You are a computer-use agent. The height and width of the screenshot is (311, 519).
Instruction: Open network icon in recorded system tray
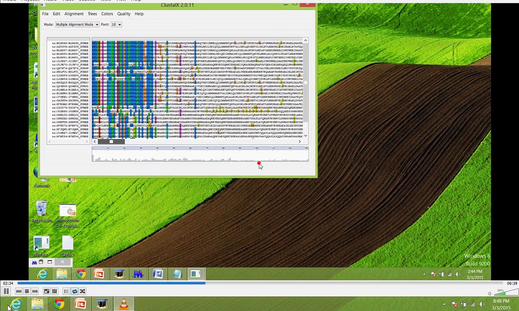pyautogui.click(x=450, y=274)
